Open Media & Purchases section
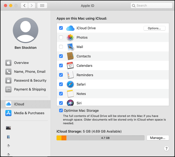The height and width of the screenshot is (157, 175). point(26,113)
